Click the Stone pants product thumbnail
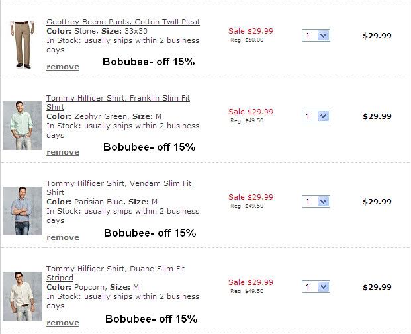 pos(22,44)
